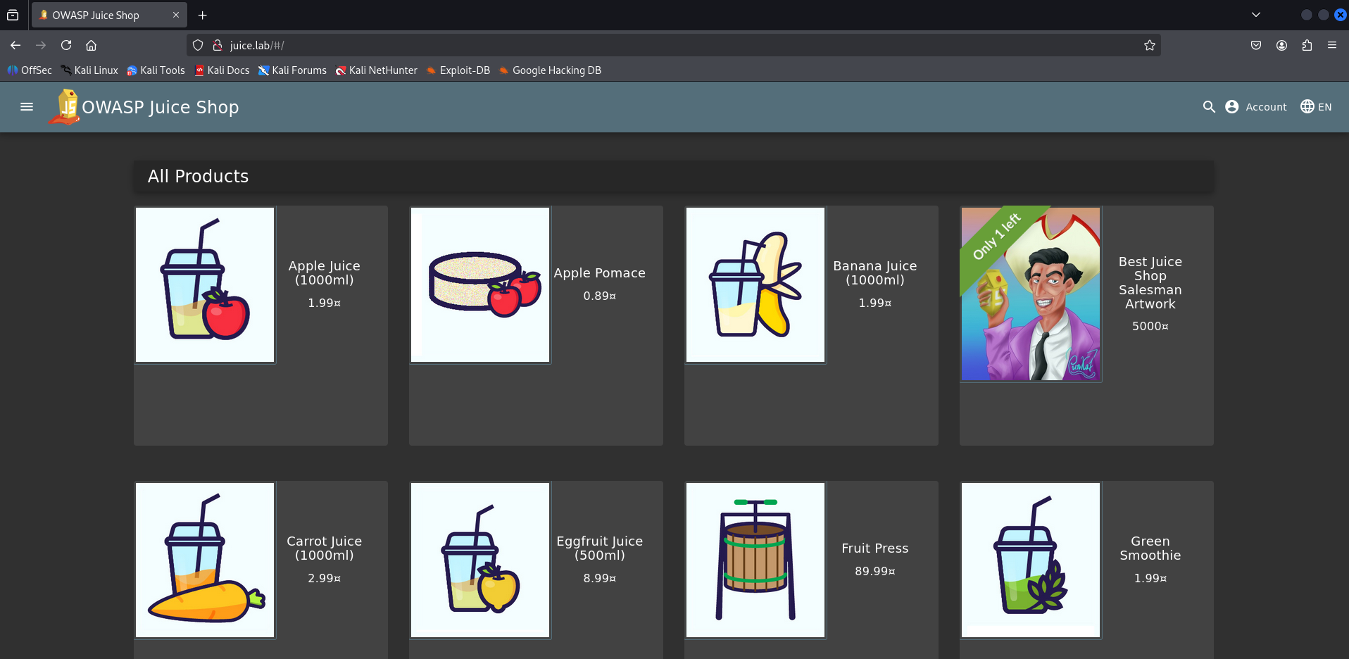Open the Carrot Juice product image
The height and width of the screenshot is (659, 1349).
point(205,560)
